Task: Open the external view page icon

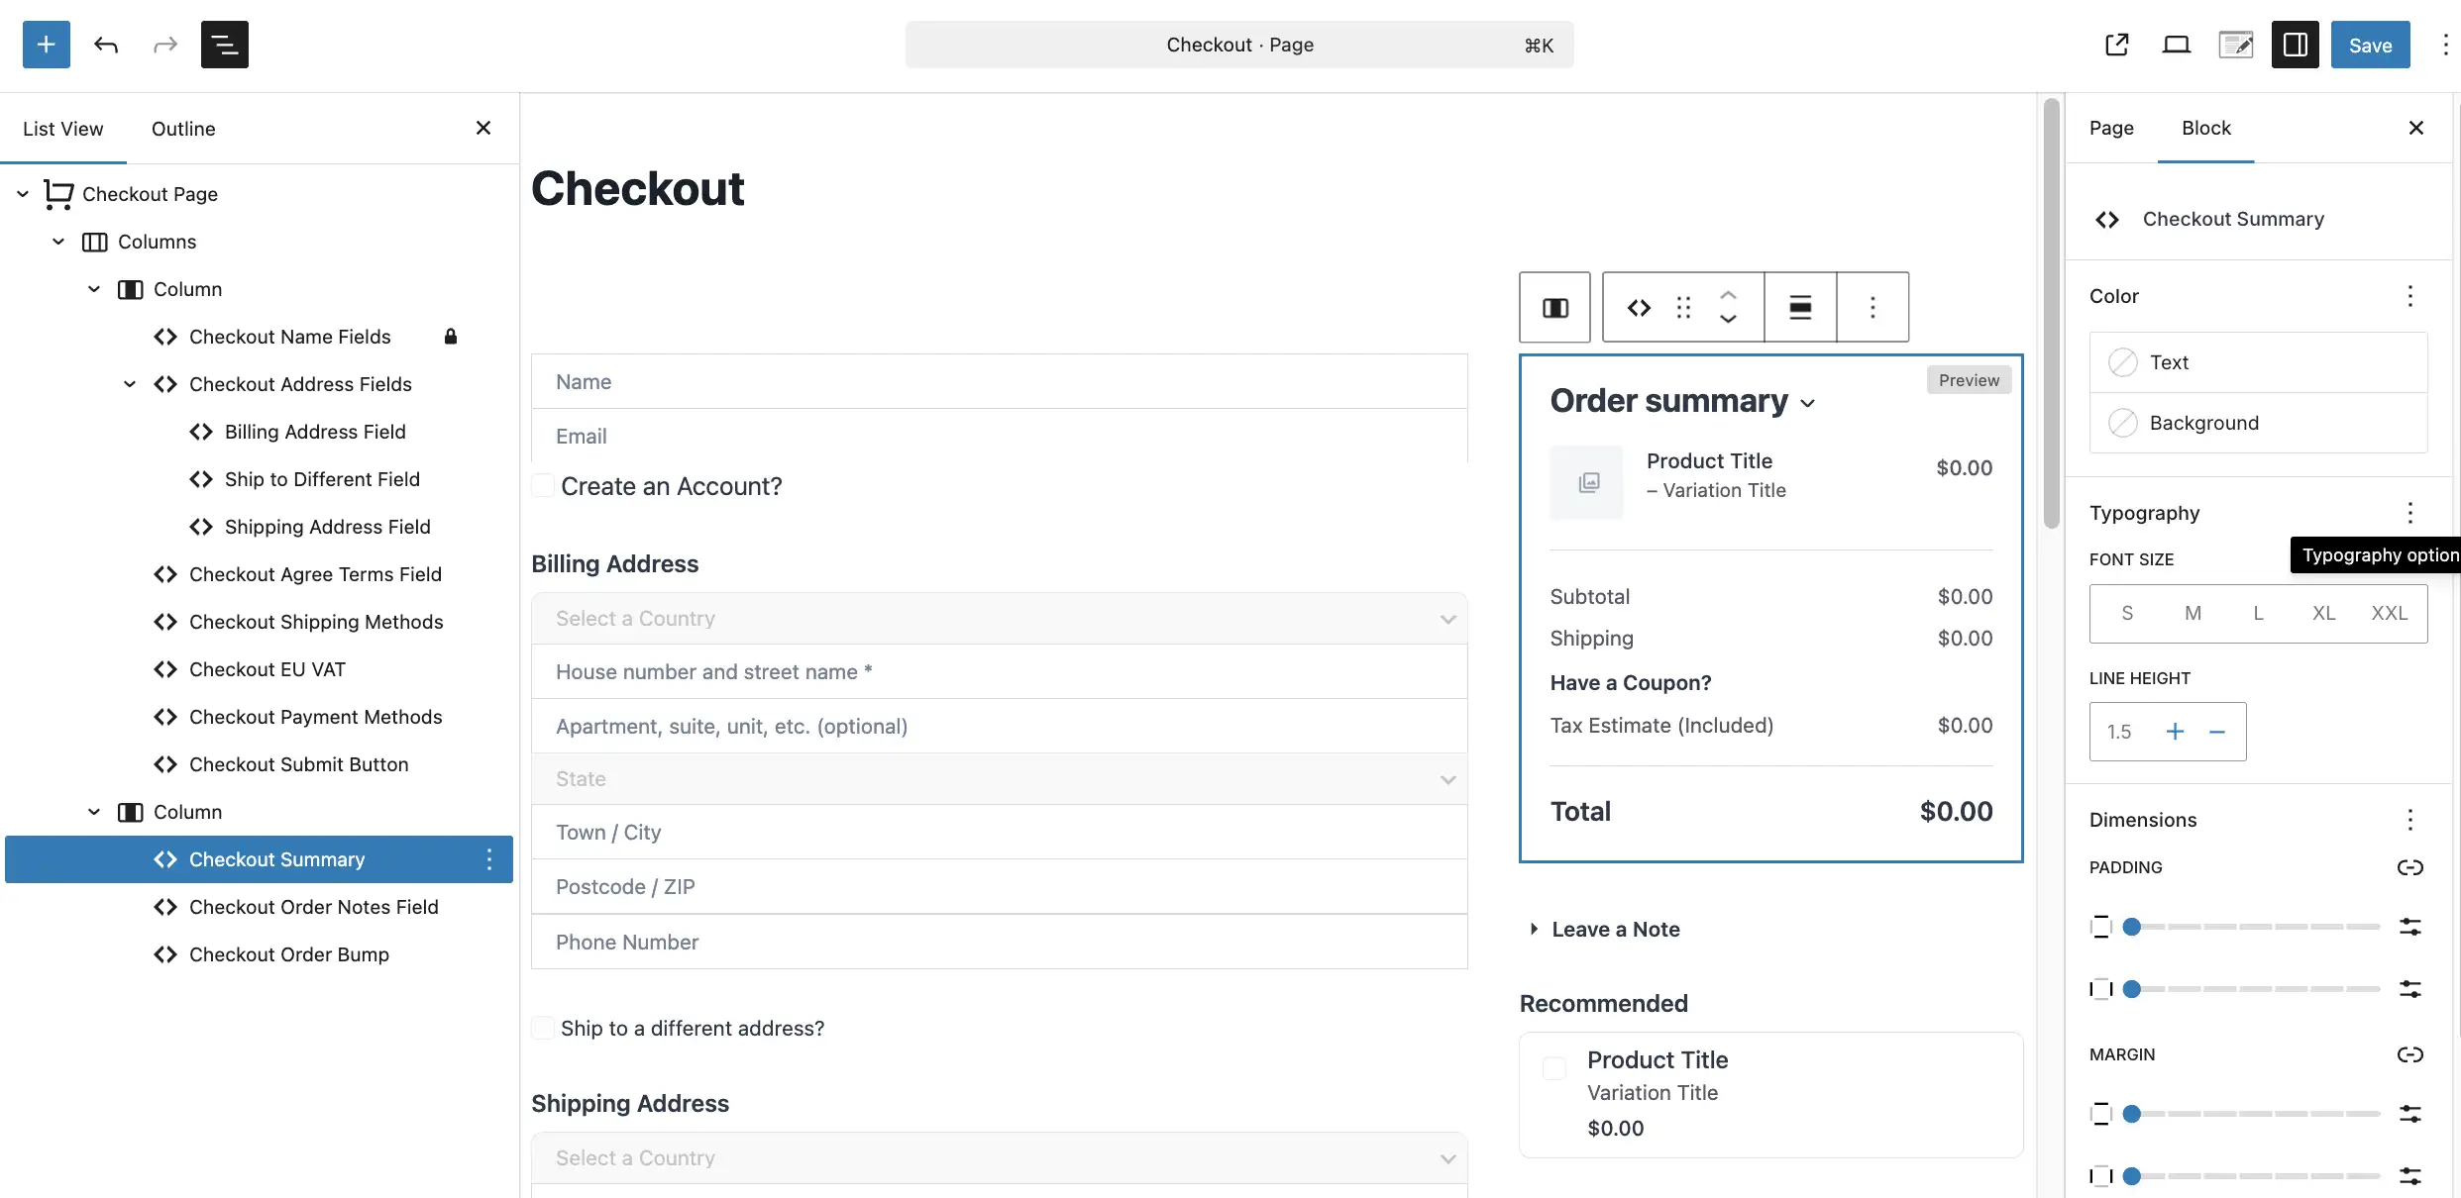Action: click(2116, 45)
